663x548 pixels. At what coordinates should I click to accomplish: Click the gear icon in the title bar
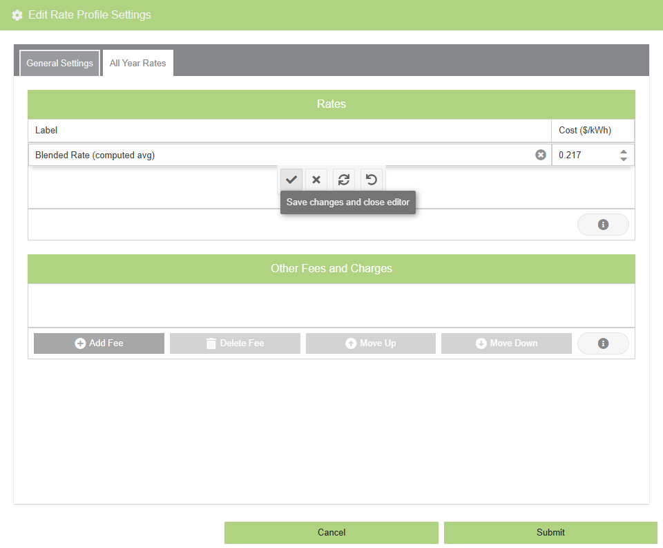(x=17, y=15)
